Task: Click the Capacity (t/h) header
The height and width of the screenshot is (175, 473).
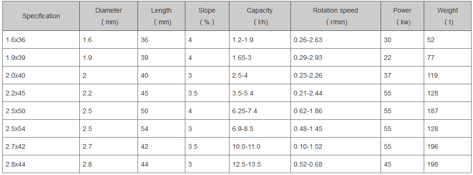Action: click(x=260, y=16)
